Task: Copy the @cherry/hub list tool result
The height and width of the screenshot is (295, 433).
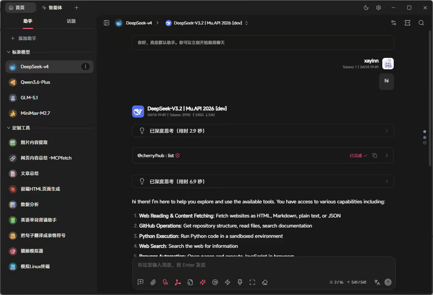Action: [375, 155]
